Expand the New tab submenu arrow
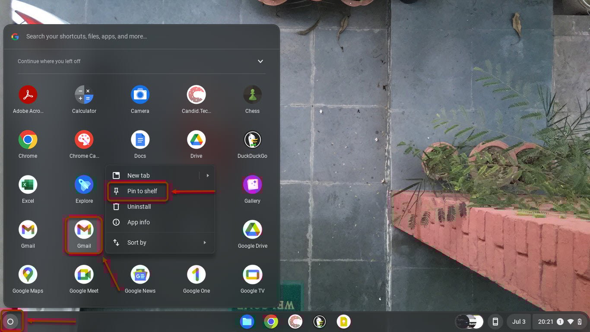This screenshot has height=332, width=590. click(207, 176)
